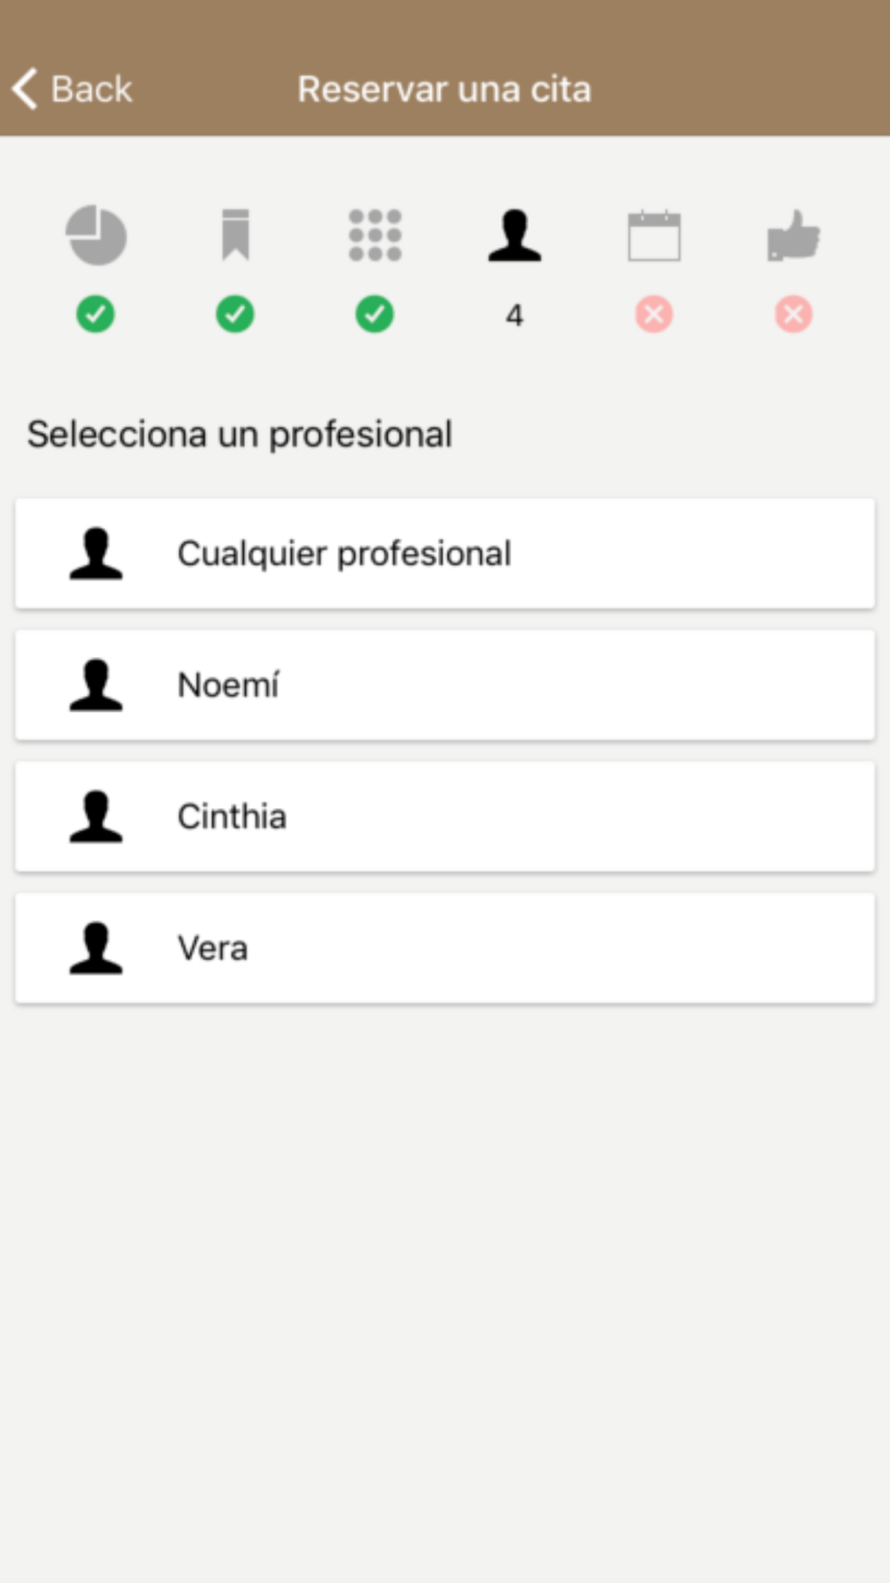Click the back chevron arrow
This screenshot has width=890, height=1583.
tap(25, 89)
